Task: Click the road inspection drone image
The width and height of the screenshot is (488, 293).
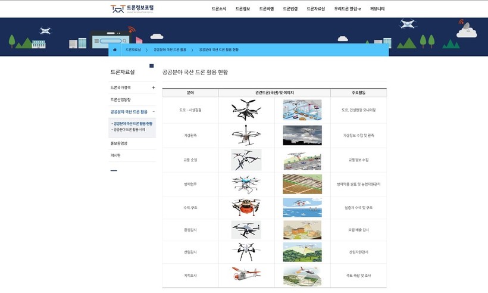Action: 246,110
